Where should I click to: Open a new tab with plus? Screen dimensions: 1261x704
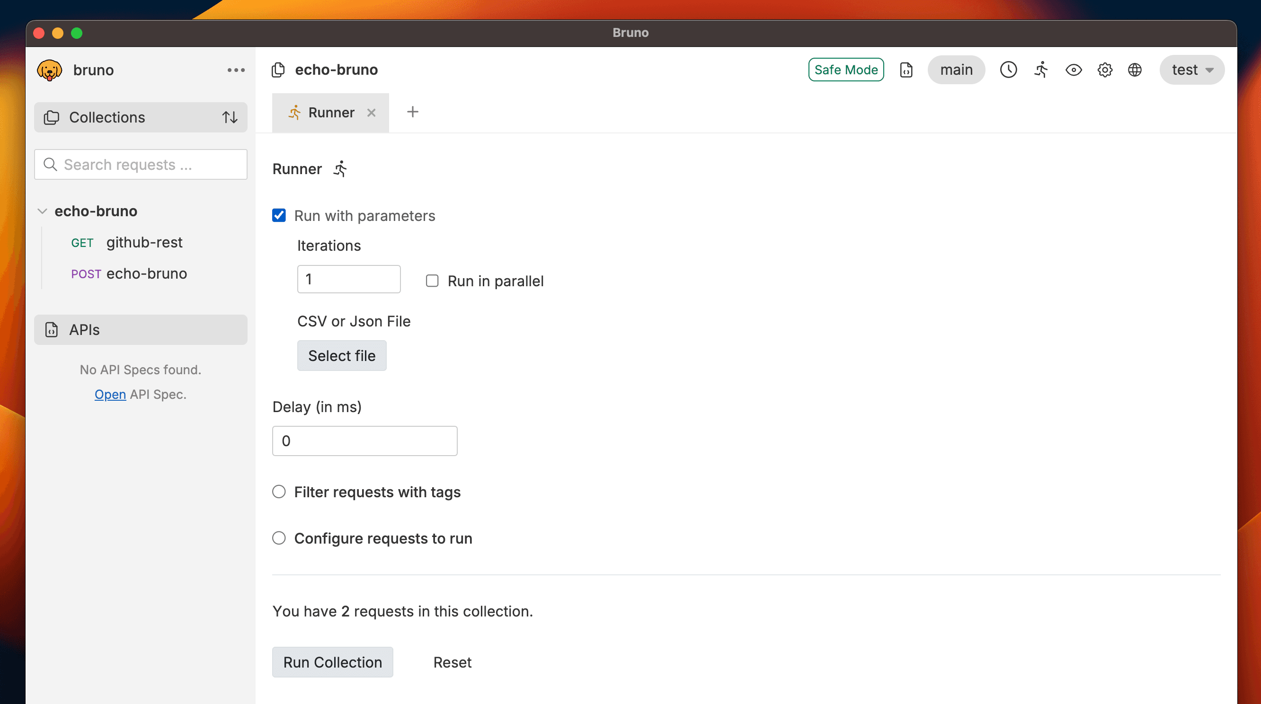pyautogui.click(x=413, y=112)
